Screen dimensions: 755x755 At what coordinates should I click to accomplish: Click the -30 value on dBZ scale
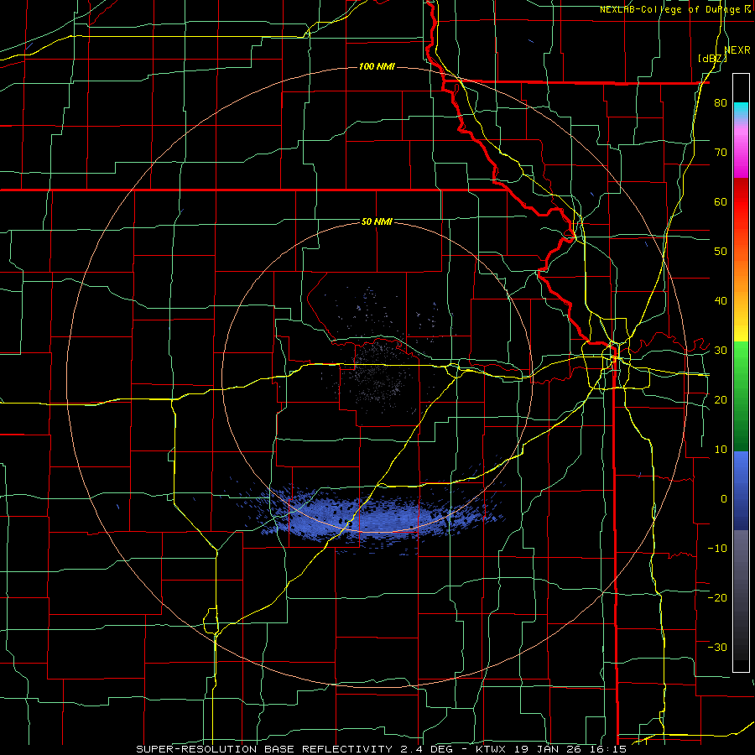coord(717,647)
